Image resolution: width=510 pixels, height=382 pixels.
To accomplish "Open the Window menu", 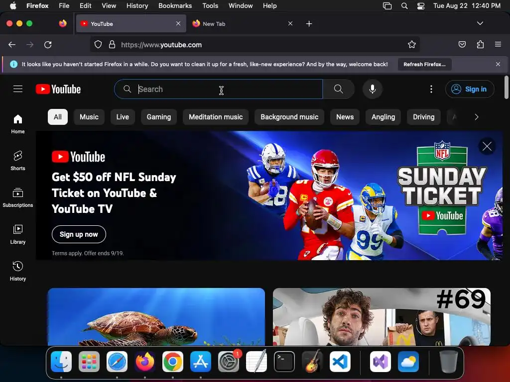I will pyautogui.click(x=241, y=6).
